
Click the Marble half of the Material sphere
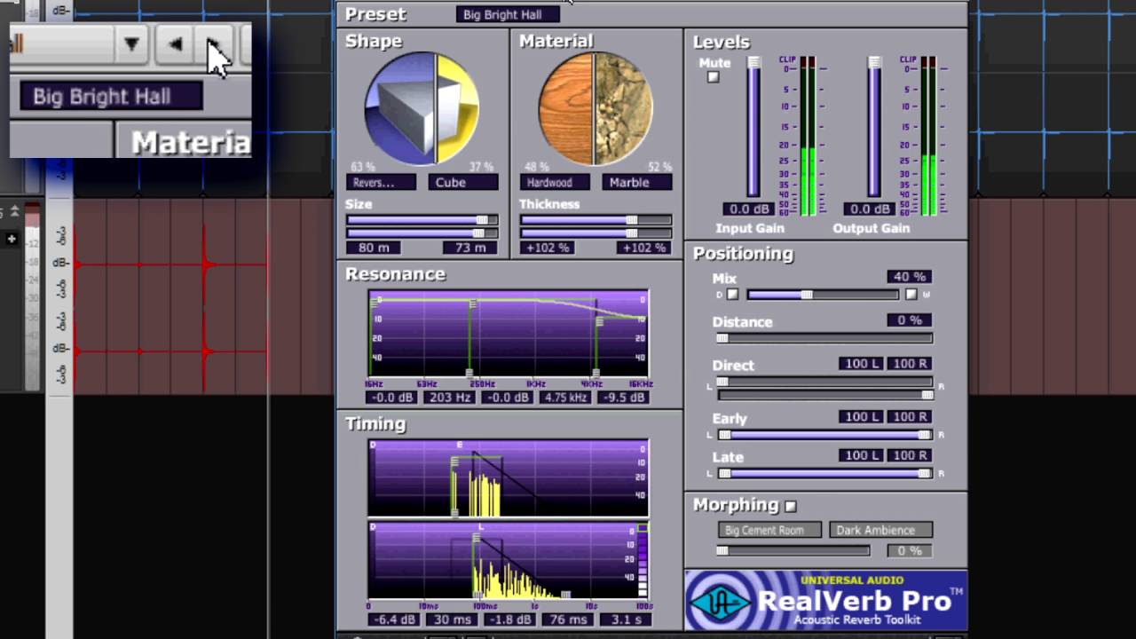pos(624,108)
